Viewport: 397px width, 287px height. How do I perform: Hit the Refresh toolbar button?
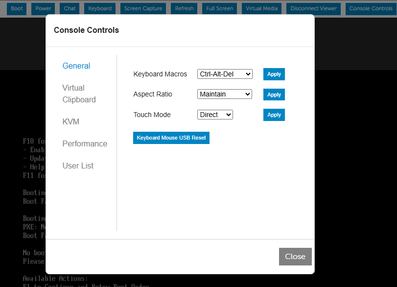coord(184,8)
